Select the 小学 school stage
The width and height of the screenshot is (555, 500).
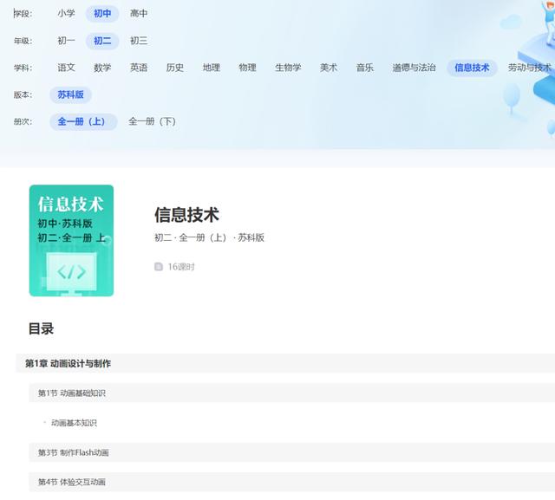[66, 14]
